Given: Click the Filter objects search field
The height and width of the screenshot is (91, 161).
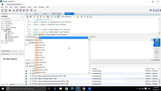Looking at the screenshot, I should [13, 19].
